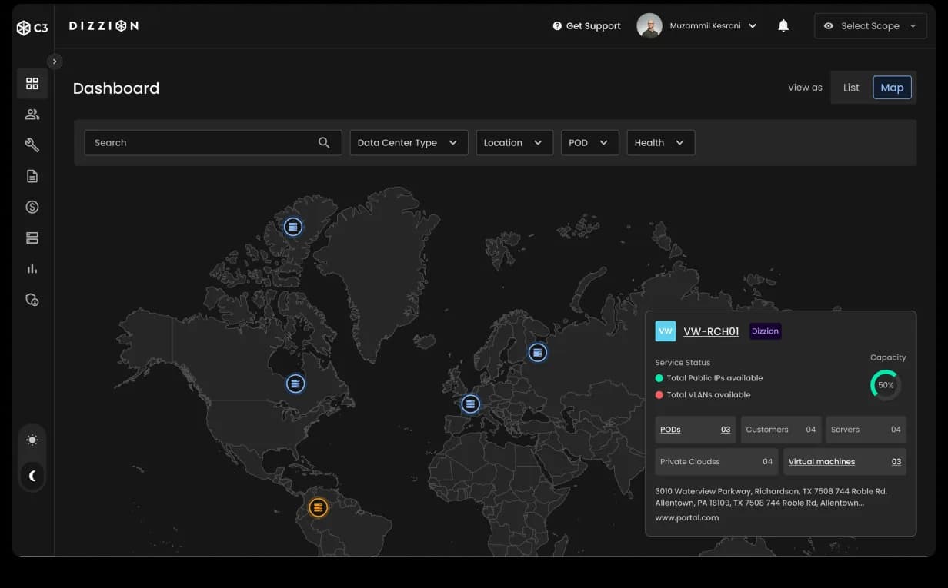Open the Data Center Type dropdown
Image resolution: width=948 pixels, height=588 pixels.
pyautogui.click(x=409, y=143)
